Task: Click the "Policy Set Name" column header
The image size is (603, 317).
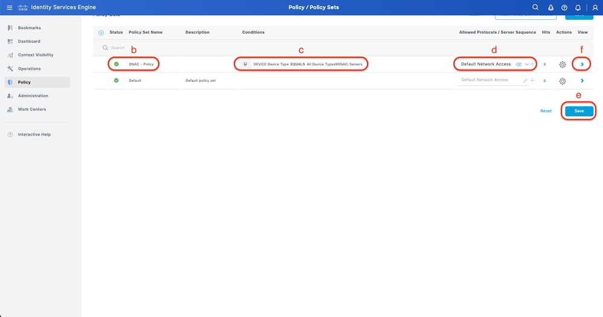Action: [x=145, y=32]
